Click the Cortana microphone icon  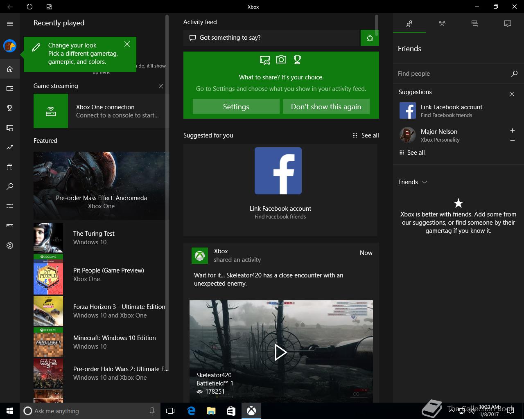coord(152,411)
